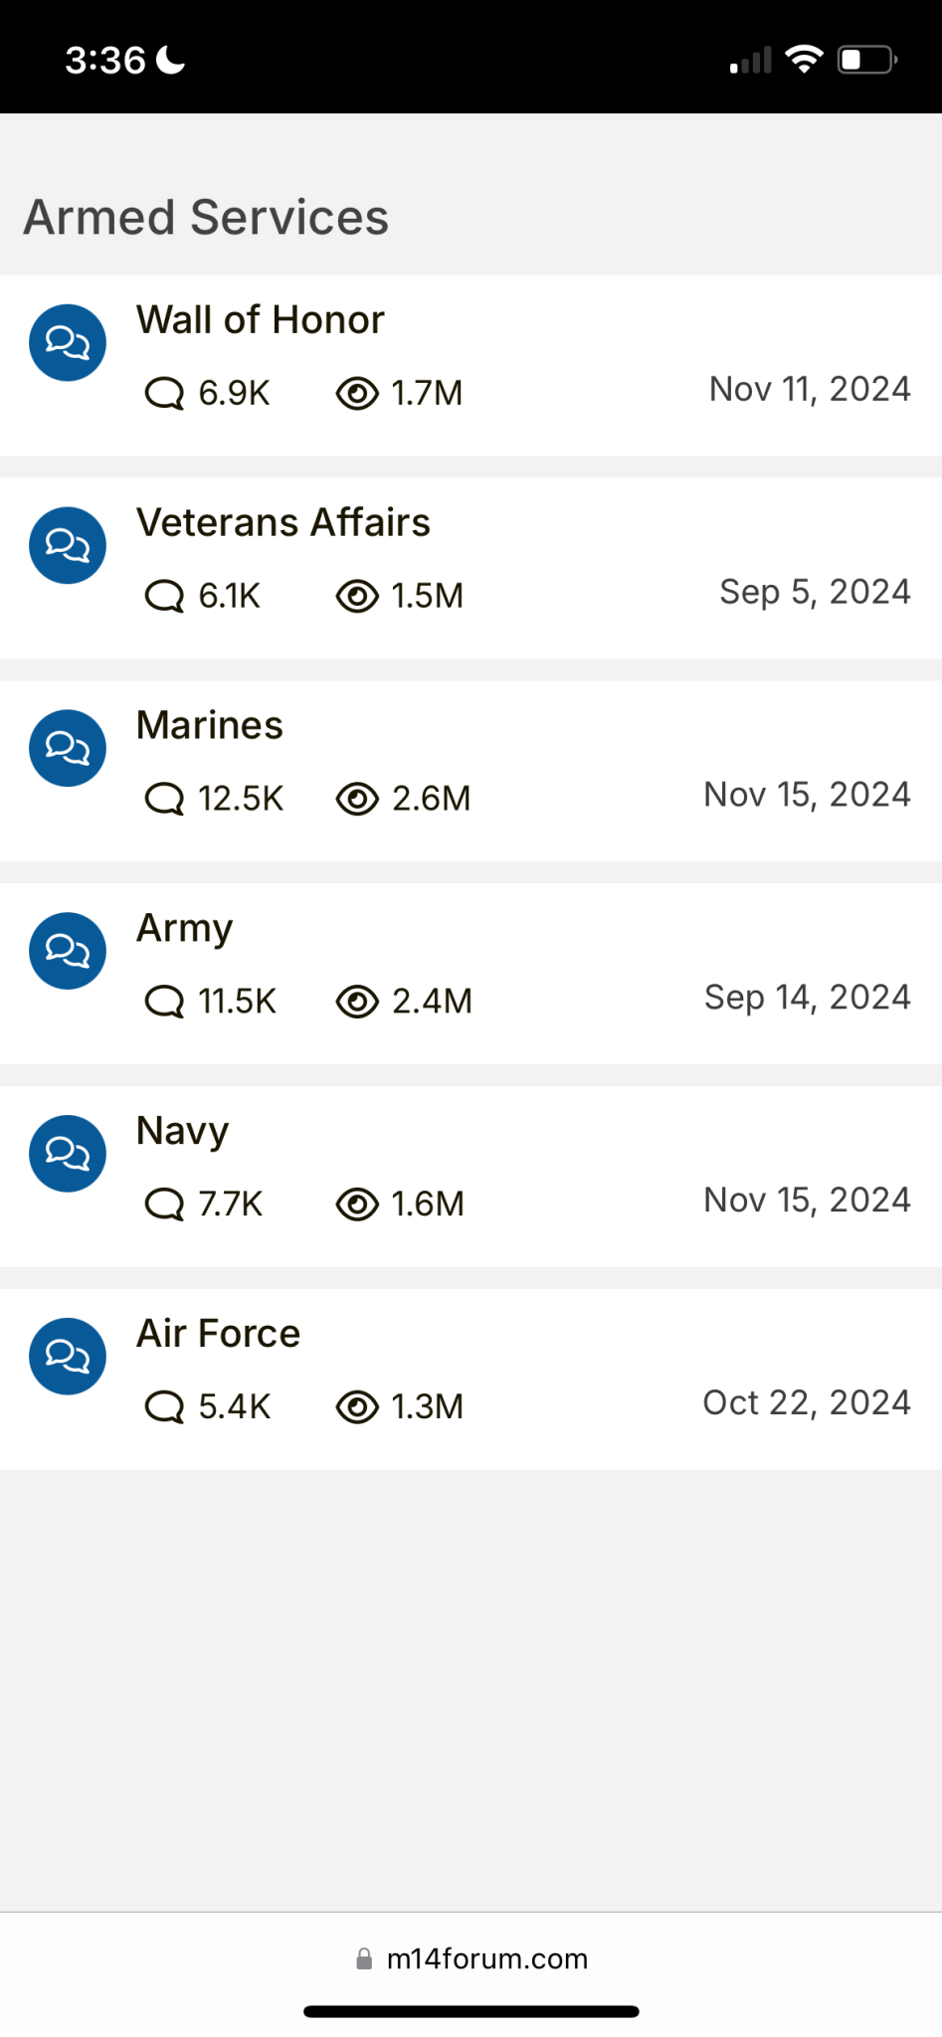Tap the Veterans Affairs forum chat icon
Image resolution: width=942 pixels, height=2037 pixels.
coord(68,545)
